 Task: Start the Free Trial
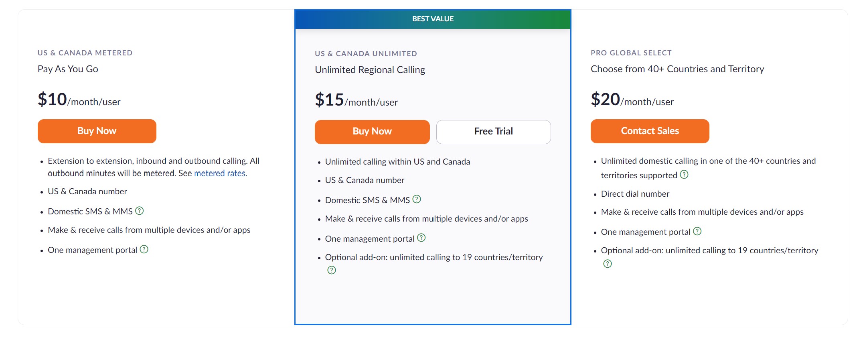click(494, 132)
